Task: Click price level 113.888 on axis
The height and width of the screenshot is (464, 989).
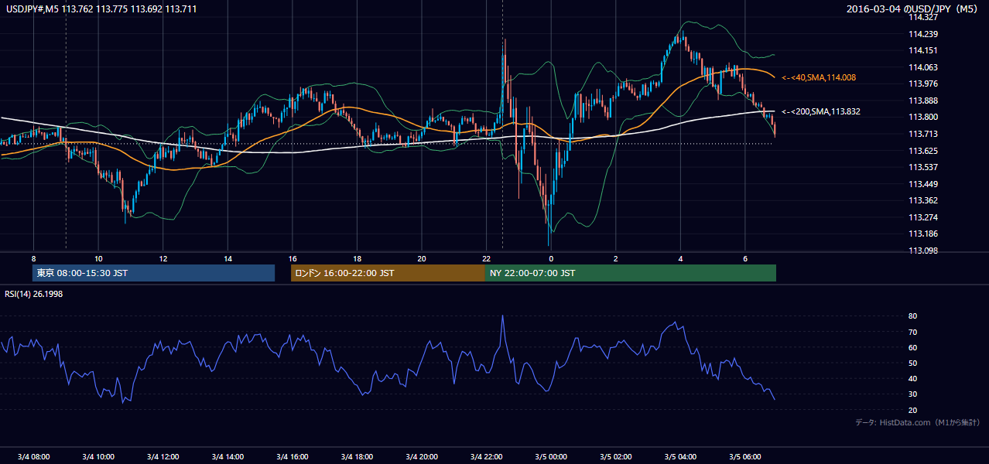Action: coord(922,101)
